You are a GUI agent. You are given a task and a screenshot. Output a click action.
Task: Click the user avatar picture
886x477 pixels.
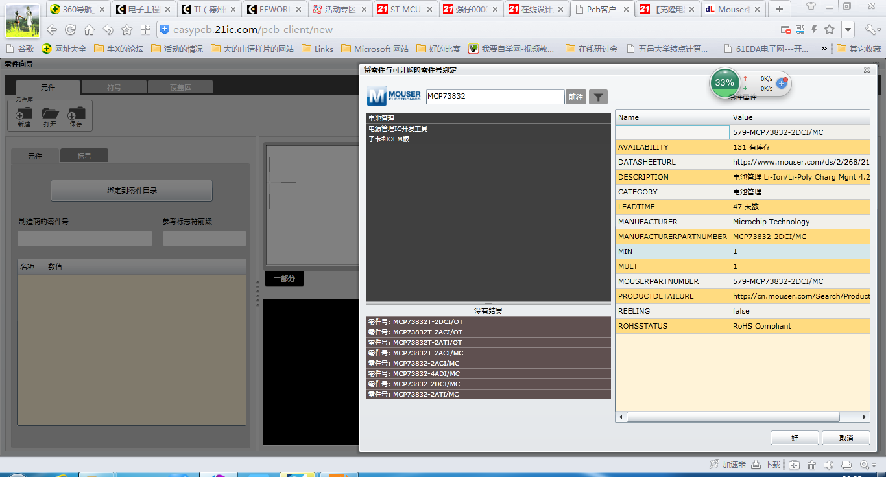coord(22,21)
